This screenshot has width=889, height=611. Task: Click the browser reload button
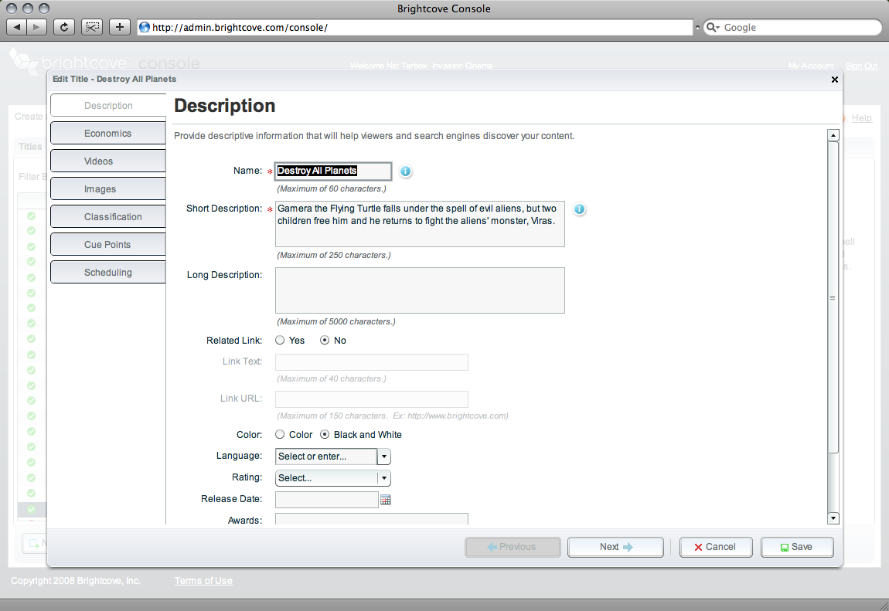(x=64, y=27)
